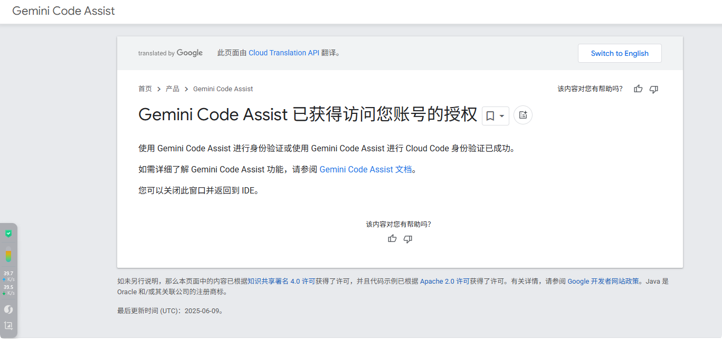Screen dimensions: 722x339
Task: Click Switch to English button
Action: click(620, 53)
